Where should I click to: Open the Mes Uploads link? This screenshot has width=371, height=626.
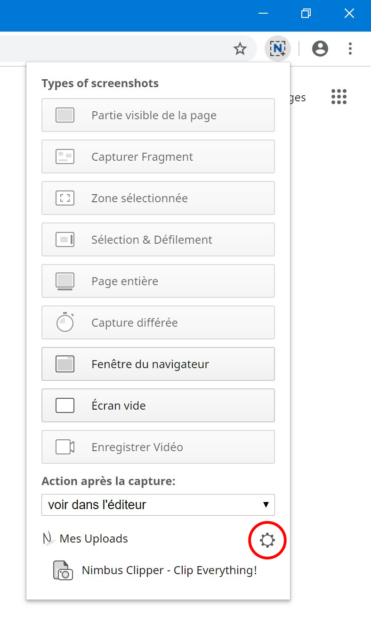coord(94,539)
